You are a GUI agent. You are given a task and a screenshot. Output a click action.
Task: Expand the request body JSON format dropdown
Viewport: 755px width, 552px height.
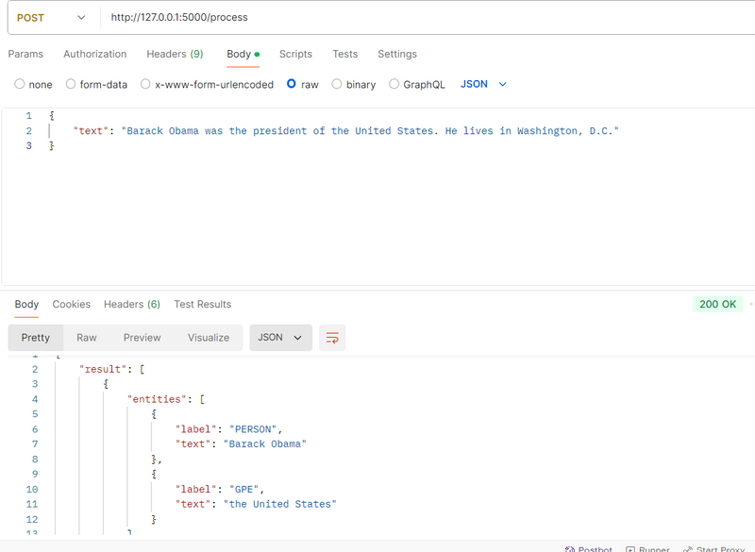pyautogui.click(x=483, y=84)
